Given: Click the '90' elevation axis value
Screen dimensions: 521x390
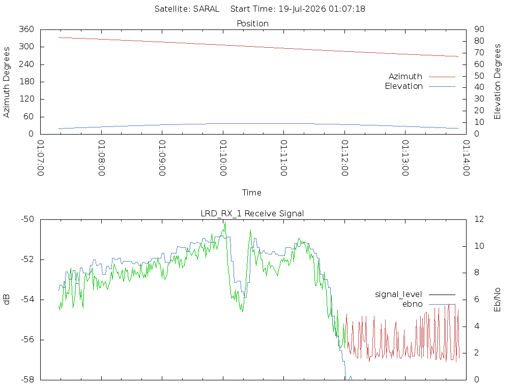Looking at the screenshot, I should [x=479, y=29].
